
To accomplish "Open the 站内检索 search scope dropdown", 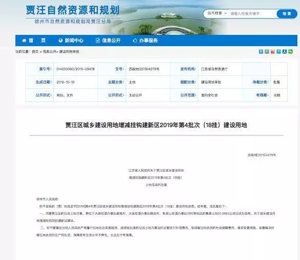I will pyautogui.click(x=217, y=13).
